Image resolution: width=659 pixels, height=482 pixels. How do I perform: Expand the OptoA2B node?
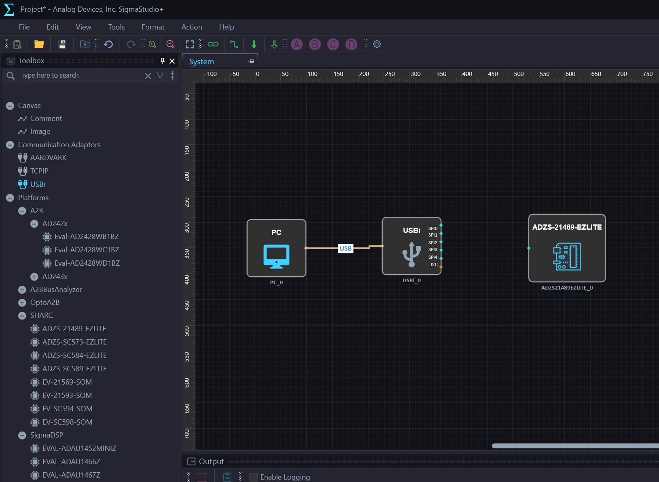click(x=22, y=302)
